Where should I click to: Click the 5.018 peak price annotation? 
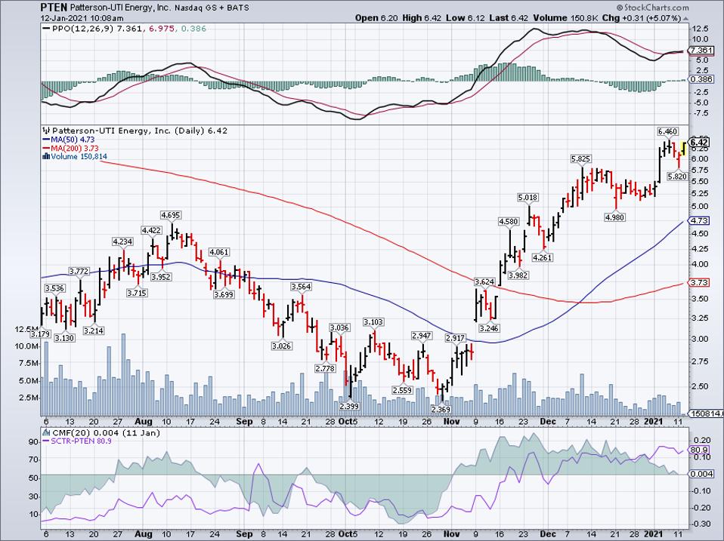click(x=528, y=198)
